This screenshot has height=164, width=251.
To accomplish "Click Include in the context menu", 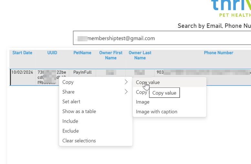I will coord(70,121).
